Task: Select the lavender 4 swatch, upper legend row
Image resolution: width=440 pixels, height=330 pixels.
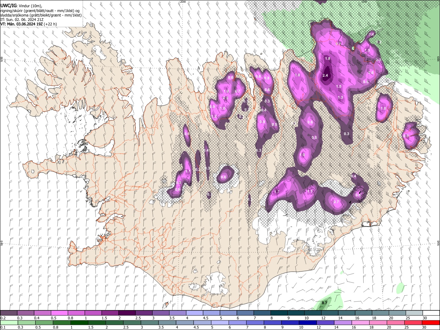Action: click(194, 313)
